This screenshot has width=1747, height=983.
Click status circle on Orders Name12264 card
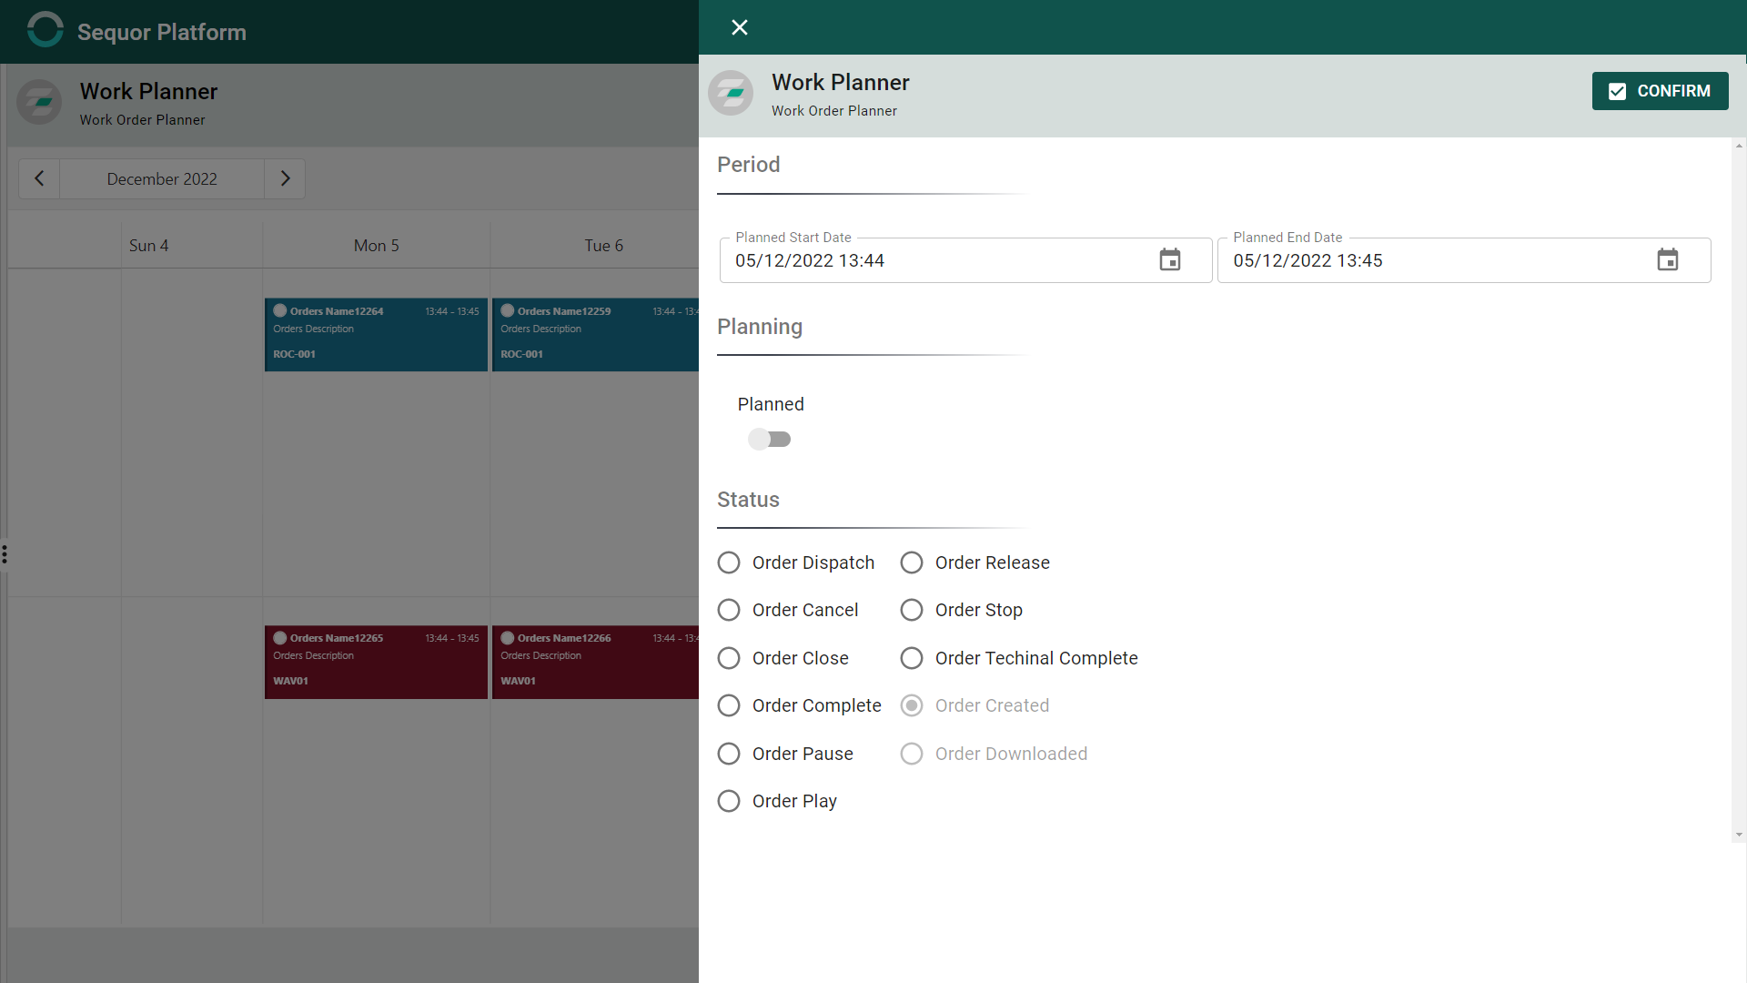click(x=280, y=310)
